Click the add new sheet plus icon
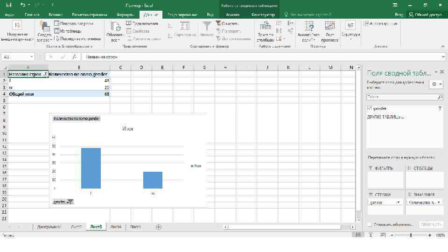 [159, 227]
